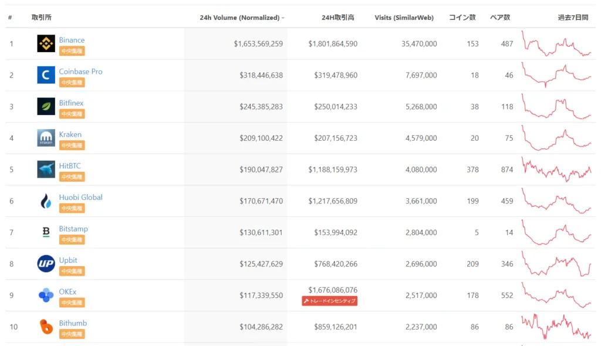Click the HitBTC logo icon
601x346 pixels.
tap(46, 169)
